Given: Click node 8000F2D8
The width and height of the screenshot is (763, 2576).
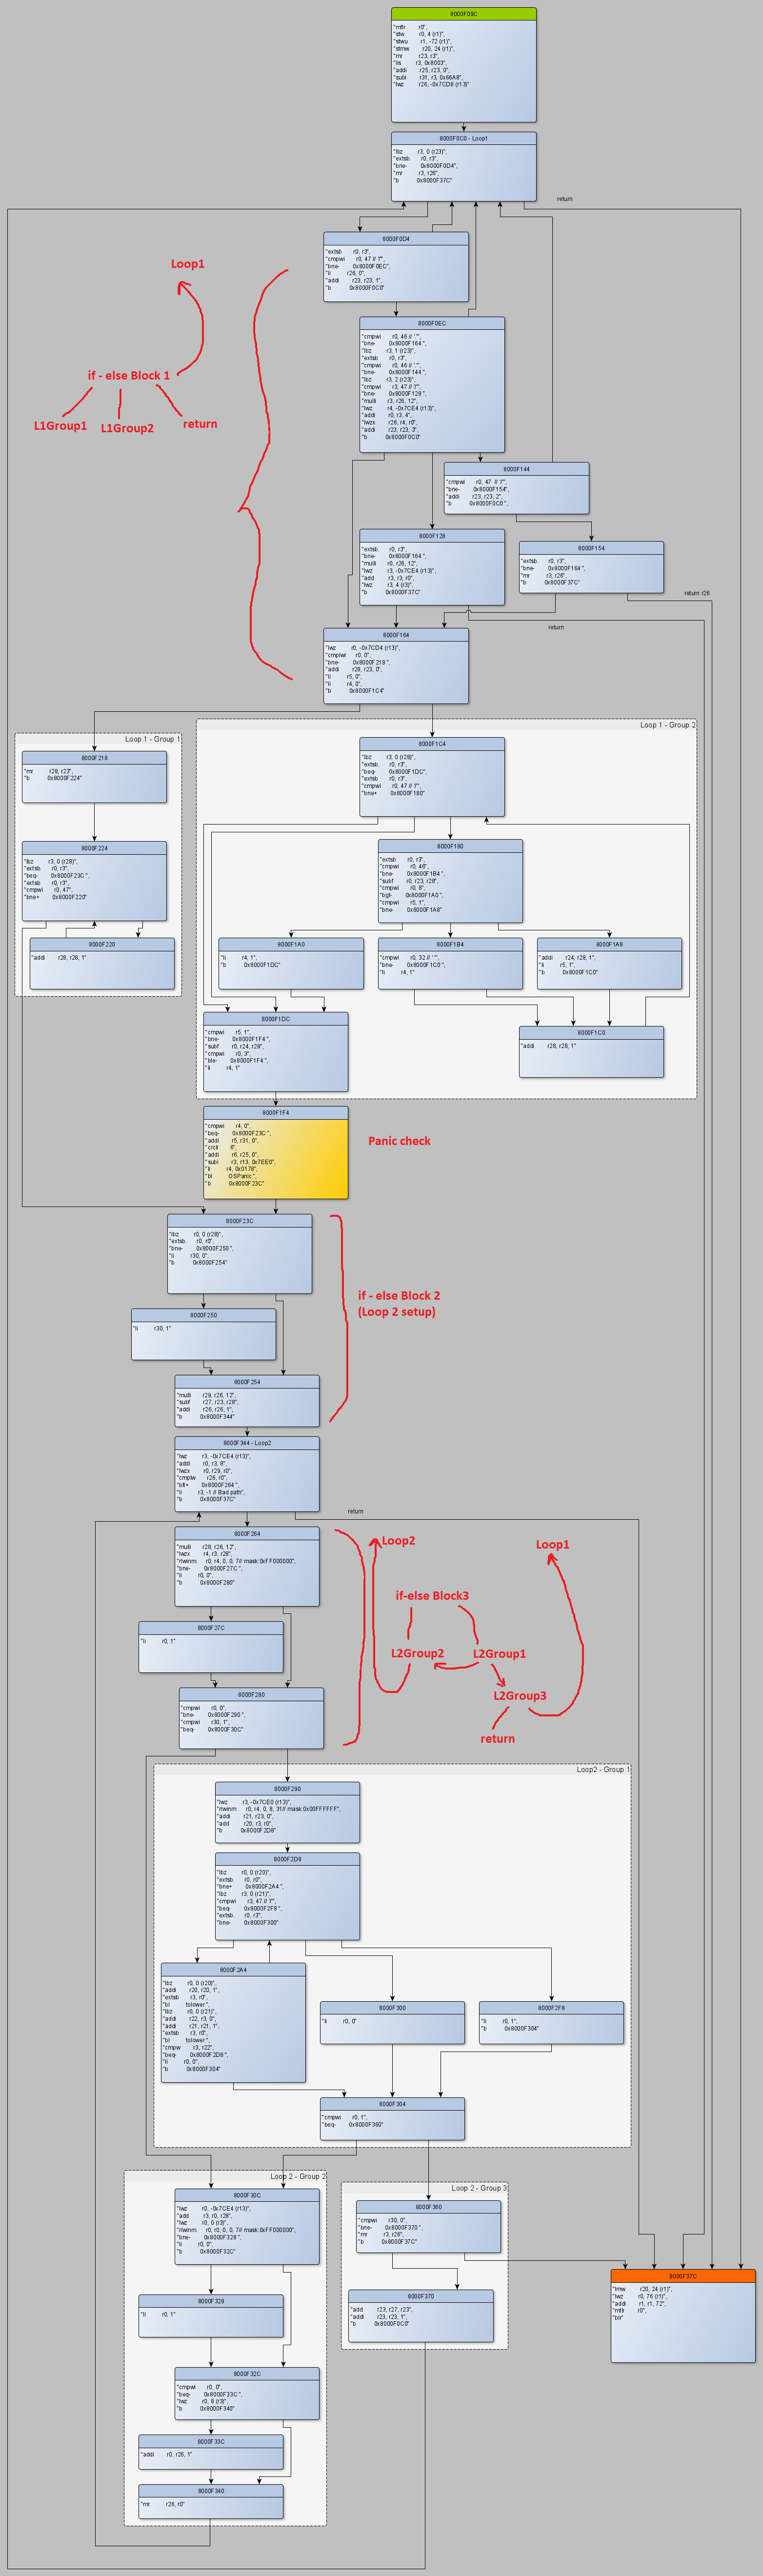Looking at the screenshot, I should [x=287, y=1896].
